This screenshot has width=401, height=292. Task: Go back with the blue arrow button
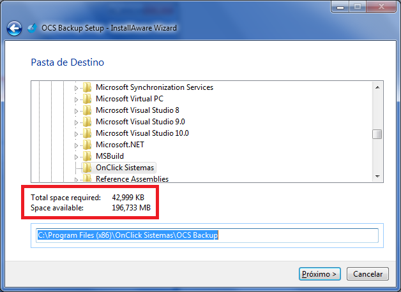(x=14, y=28)
